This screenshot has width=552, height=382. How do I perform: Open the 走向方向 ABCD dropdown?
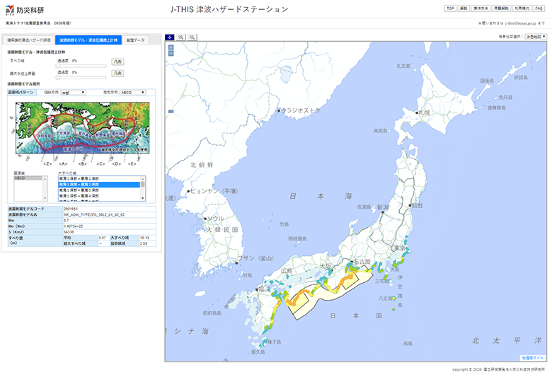[132, 92]
